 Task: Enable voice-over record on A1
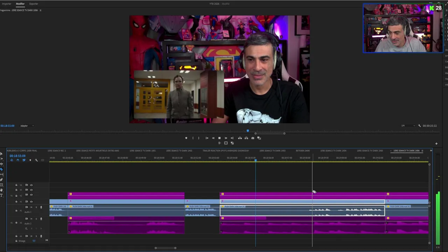pyautogui.click(x=41, y=207)
